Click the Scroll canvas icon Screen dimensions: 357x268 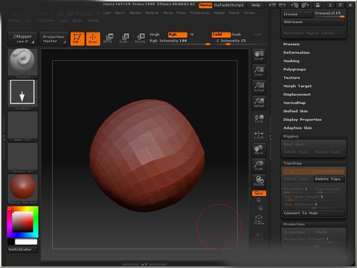click(259, 55)
